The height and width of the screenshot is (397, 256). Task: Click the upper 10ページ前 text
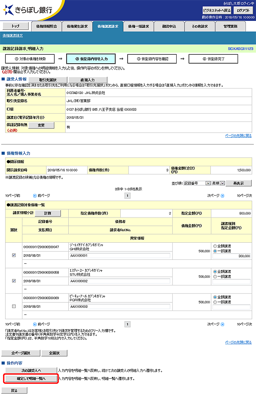13,195
